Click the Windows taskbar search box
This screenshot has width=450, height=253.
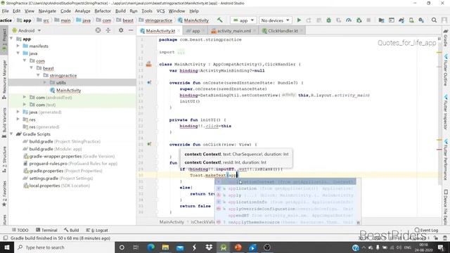[64, 247]
